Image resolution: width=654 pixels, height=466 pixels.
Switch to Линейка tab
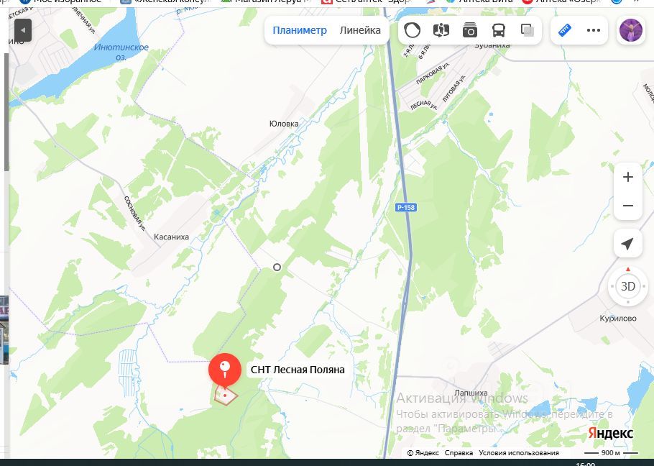(360, 30)
